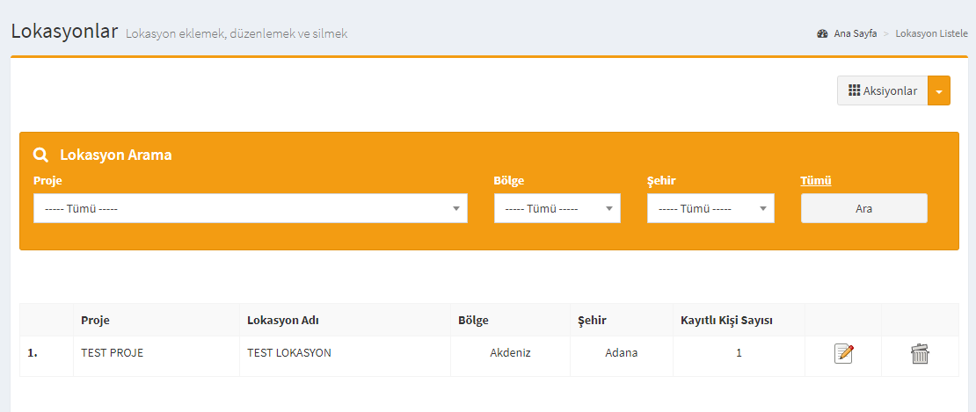Open the orange Aksiyonlar caret dropdown
976x412 pixels.
click(939, 90)
